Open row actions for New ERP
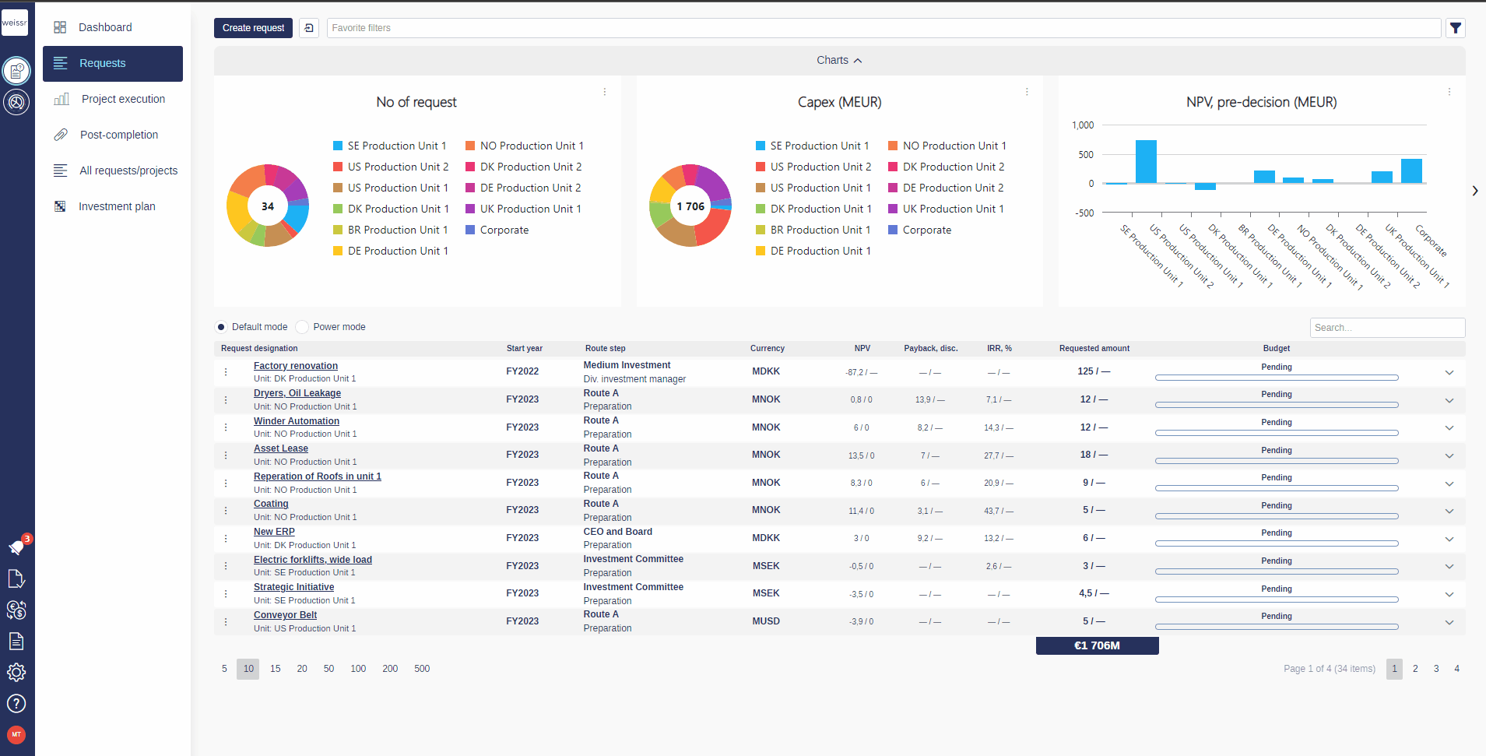 pyautogui.click(x=226, y=539)
